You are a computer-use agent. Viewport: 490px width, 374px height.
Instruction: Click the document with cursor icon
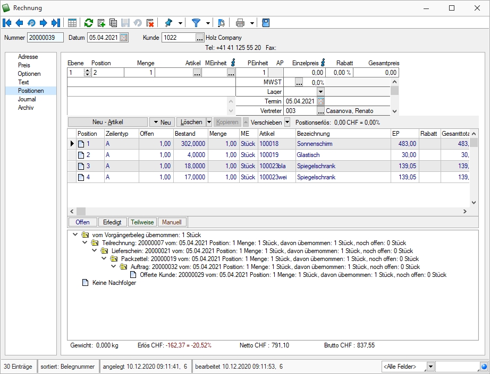tap(221, 23)
